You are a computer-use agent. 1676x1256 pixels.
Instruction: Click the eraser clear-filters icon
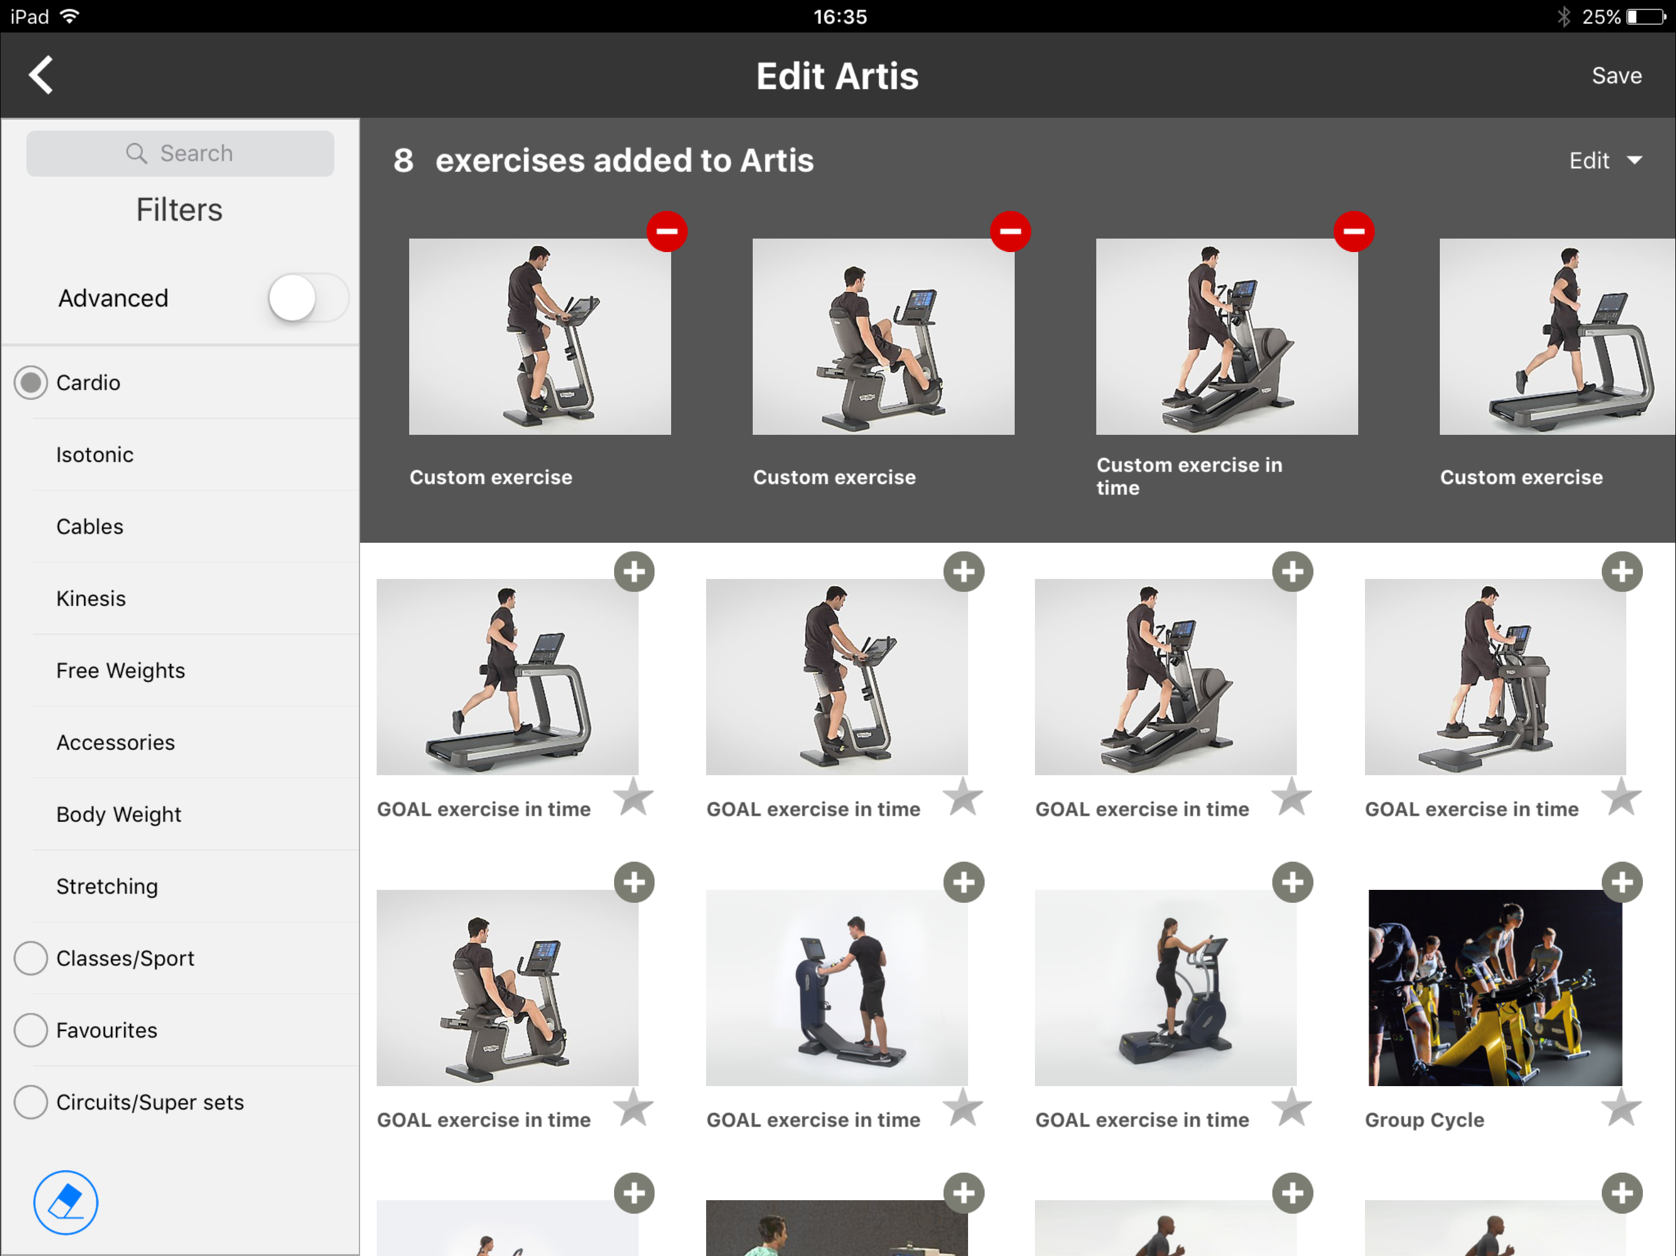65,1202
